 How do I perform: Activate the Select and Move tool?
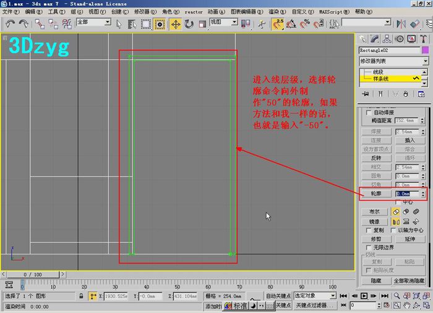176,24
